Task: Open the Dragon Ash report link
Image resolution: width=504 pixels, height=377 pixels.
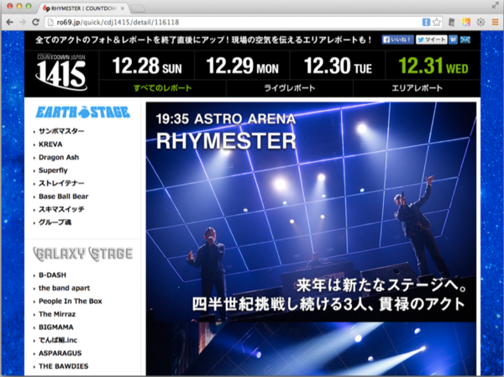Action: (59, 157)
